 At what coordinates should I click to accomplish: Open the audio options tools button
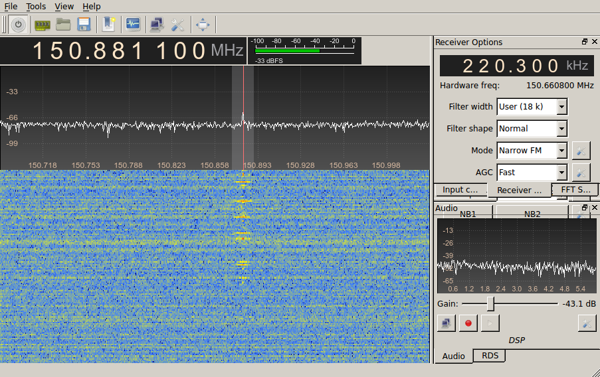[587, 323]
